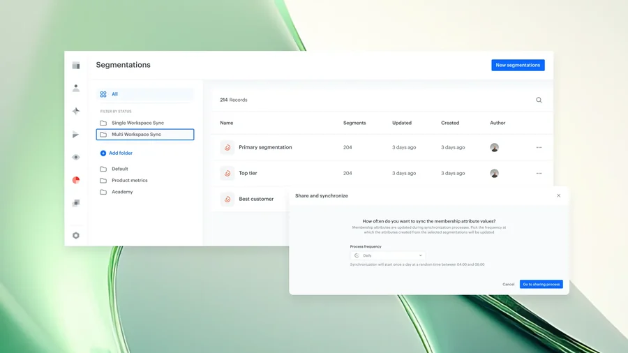The height and width of the screenshot is (353, 628).
Task: Click author avatar for Top tier
Action: pos(494,173)
